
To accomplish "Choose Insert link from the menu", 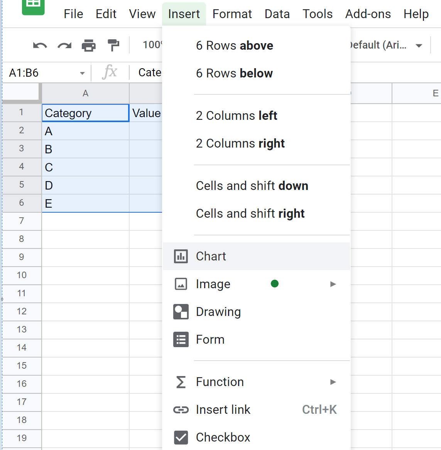I will (x=223, y=409).
